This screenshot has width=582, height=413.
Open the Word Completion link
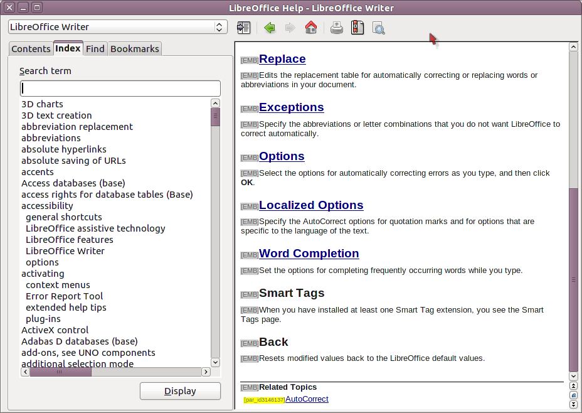309,254
